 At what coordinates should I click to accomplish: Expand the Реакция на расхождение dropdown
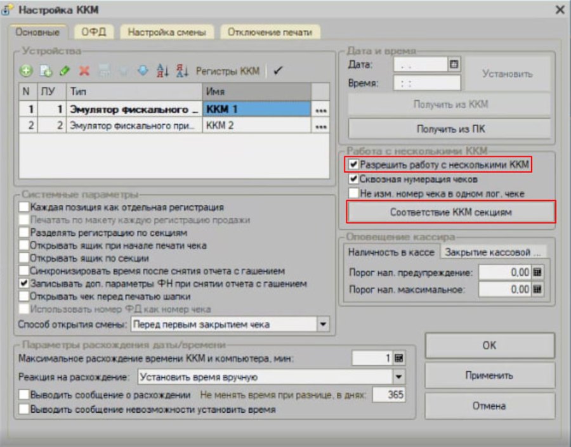(399, 377)
